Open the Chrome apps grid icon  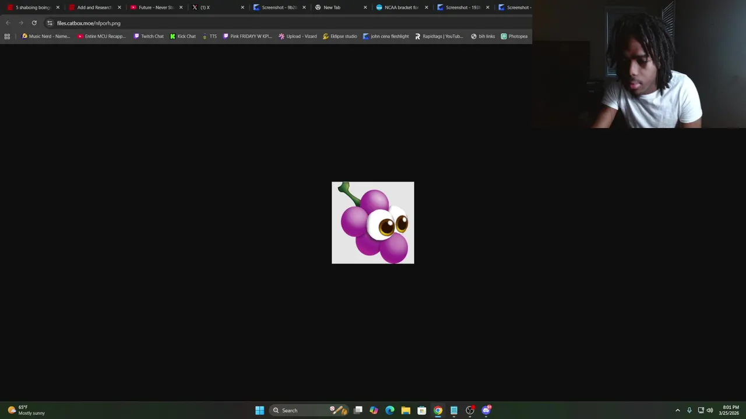tap(7, 36)
